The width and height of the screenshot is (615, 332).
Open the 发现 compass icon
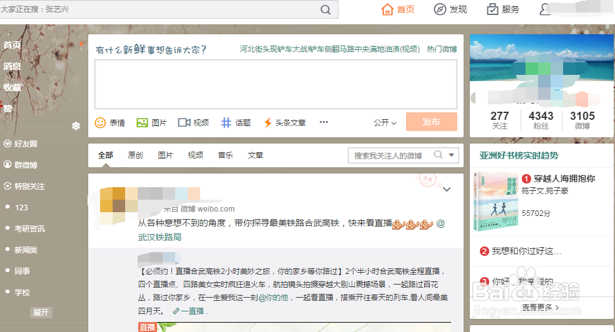[x=440, y=9]
